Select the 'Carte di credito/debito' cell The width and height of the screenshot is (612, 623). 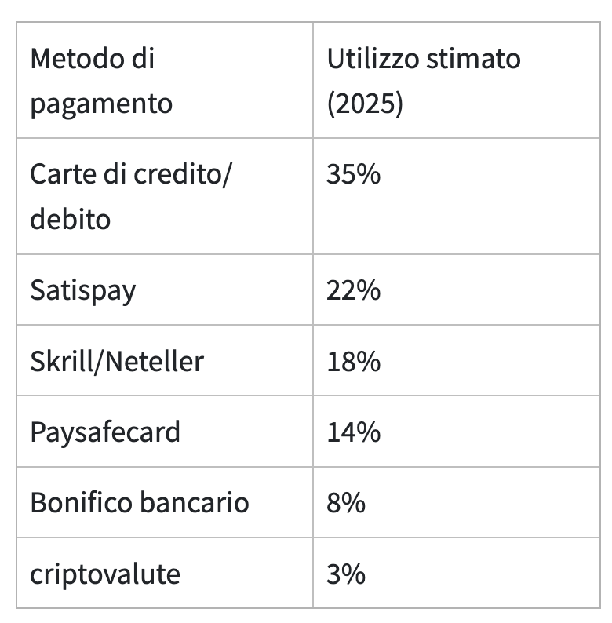[165, 196]
